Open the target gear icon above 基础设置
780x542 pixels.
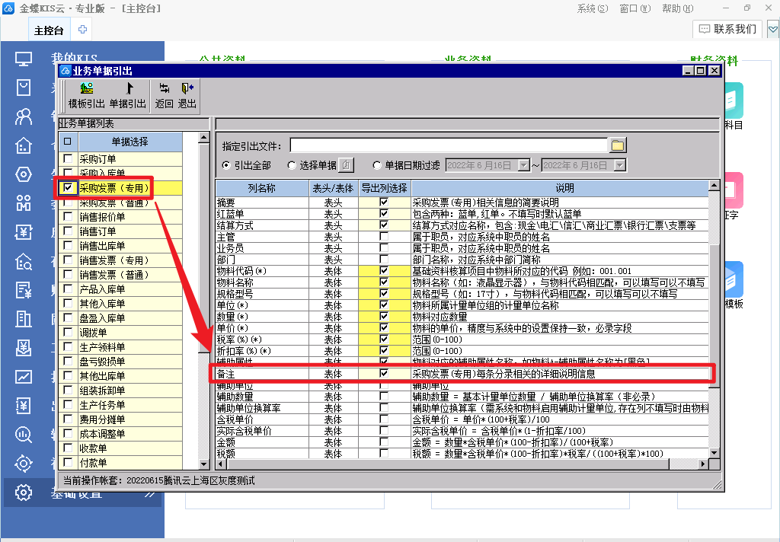pyautogui.click(x=24, y=464)
